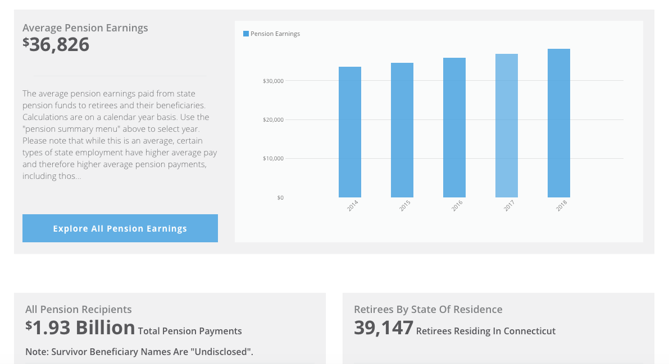669x364 pixels.
Task: Click the All Pension Recipients heading
Action: (78, 309)
